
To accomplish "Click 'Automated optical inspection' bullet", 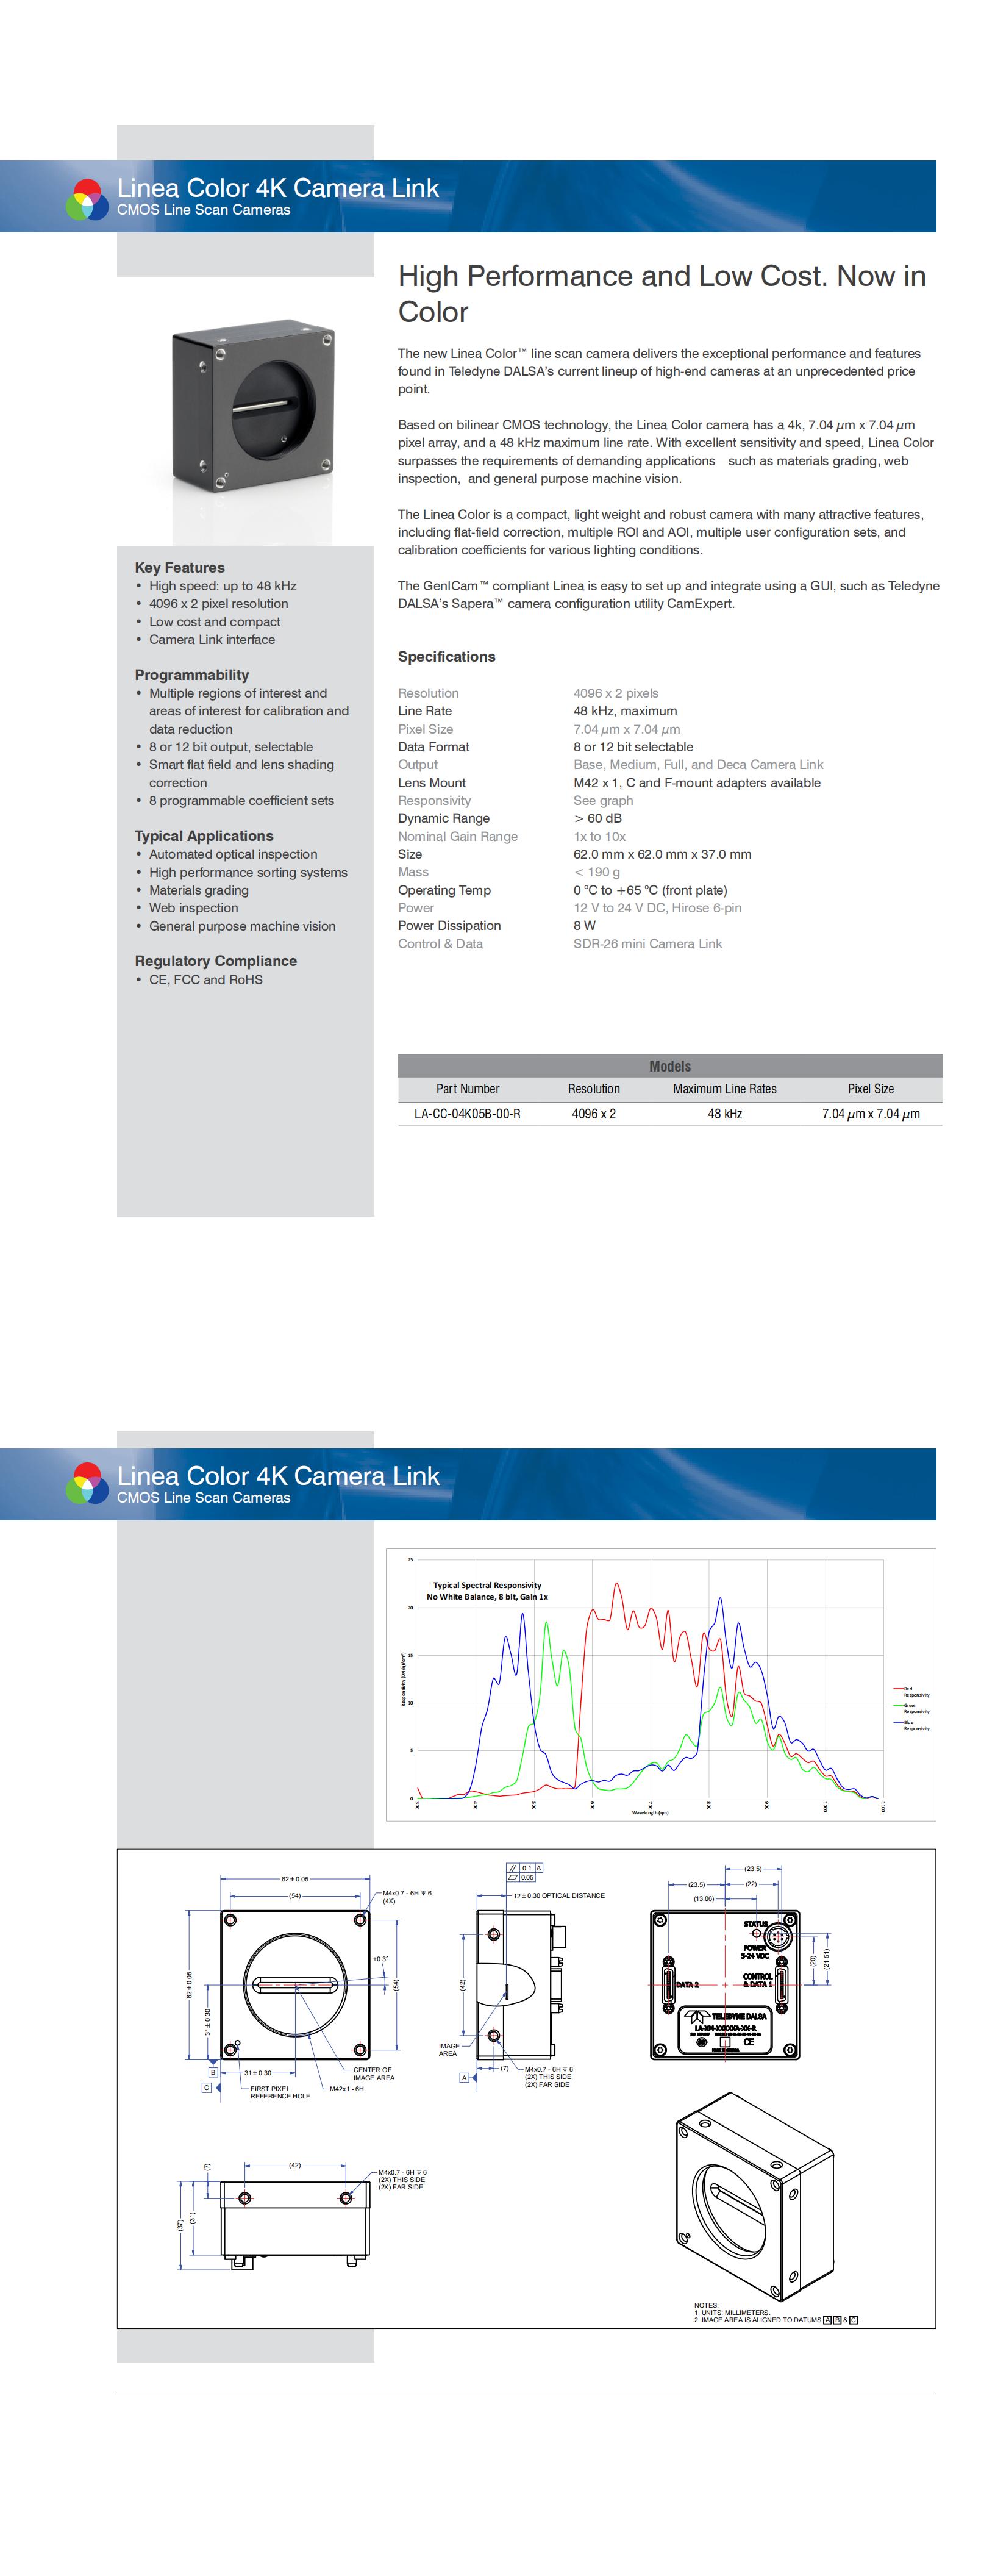I will click(233, 854).
